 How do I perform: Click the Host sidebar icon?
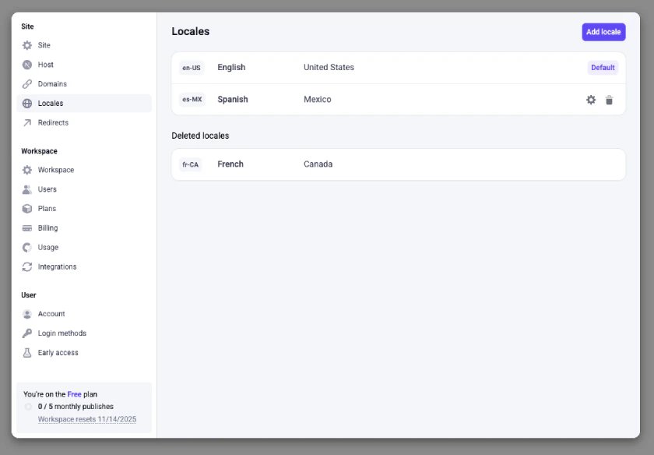pyautogui.click(x=26, y=64)
